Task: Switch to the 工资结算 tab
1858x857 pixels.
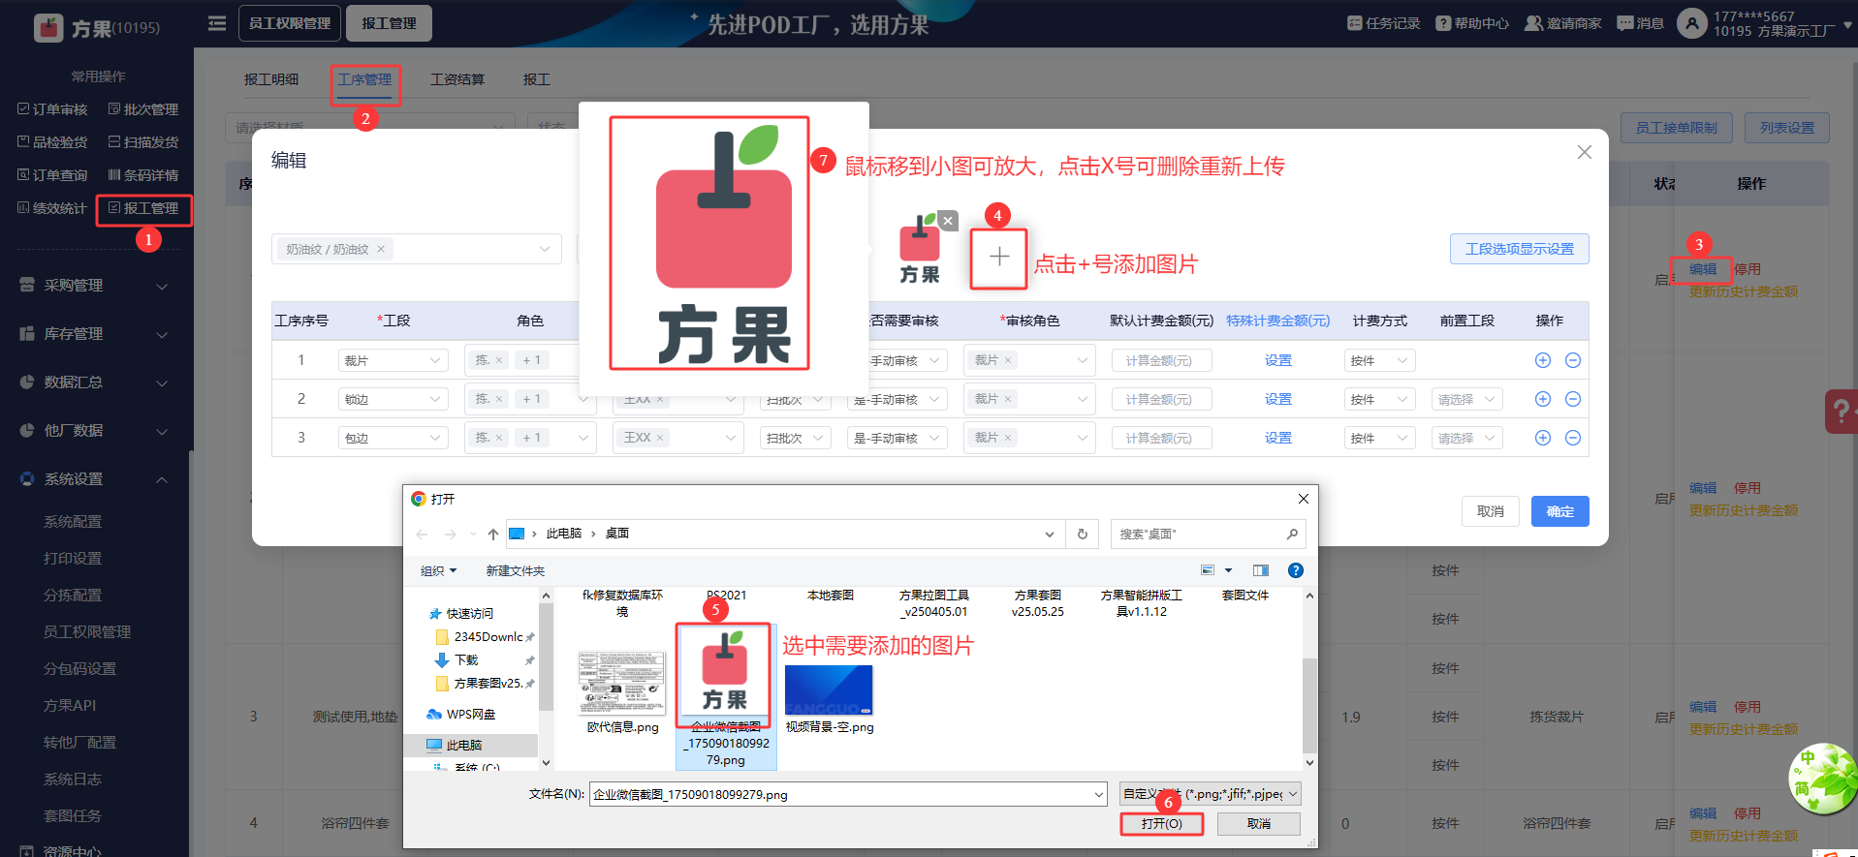Action: click(457, 79)
